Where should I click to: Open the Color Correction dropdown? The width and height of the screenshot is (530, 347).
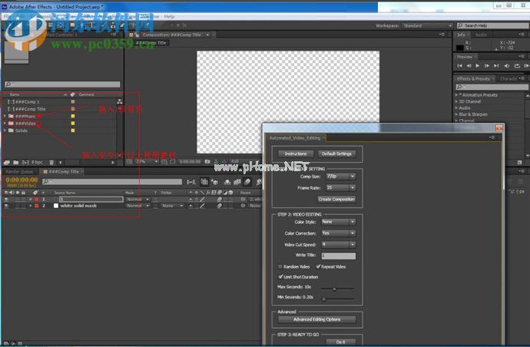point(338,233)
